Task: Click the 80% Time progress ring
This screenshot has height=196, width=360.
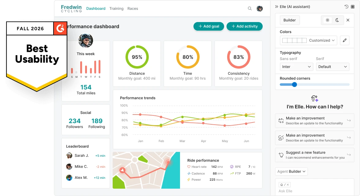Action: click(188, 57)
